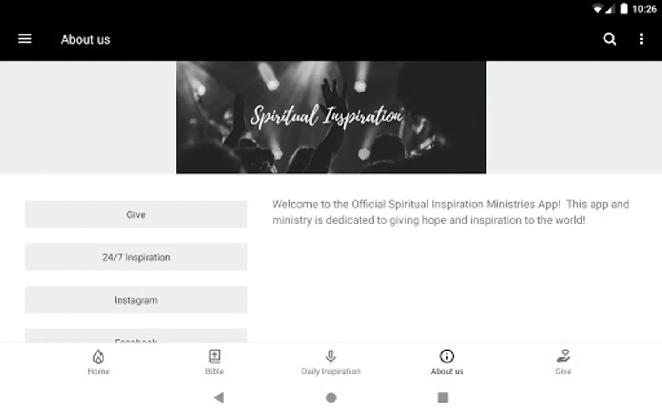
Task: Select About us info icon tab
Action: [447, 362]
